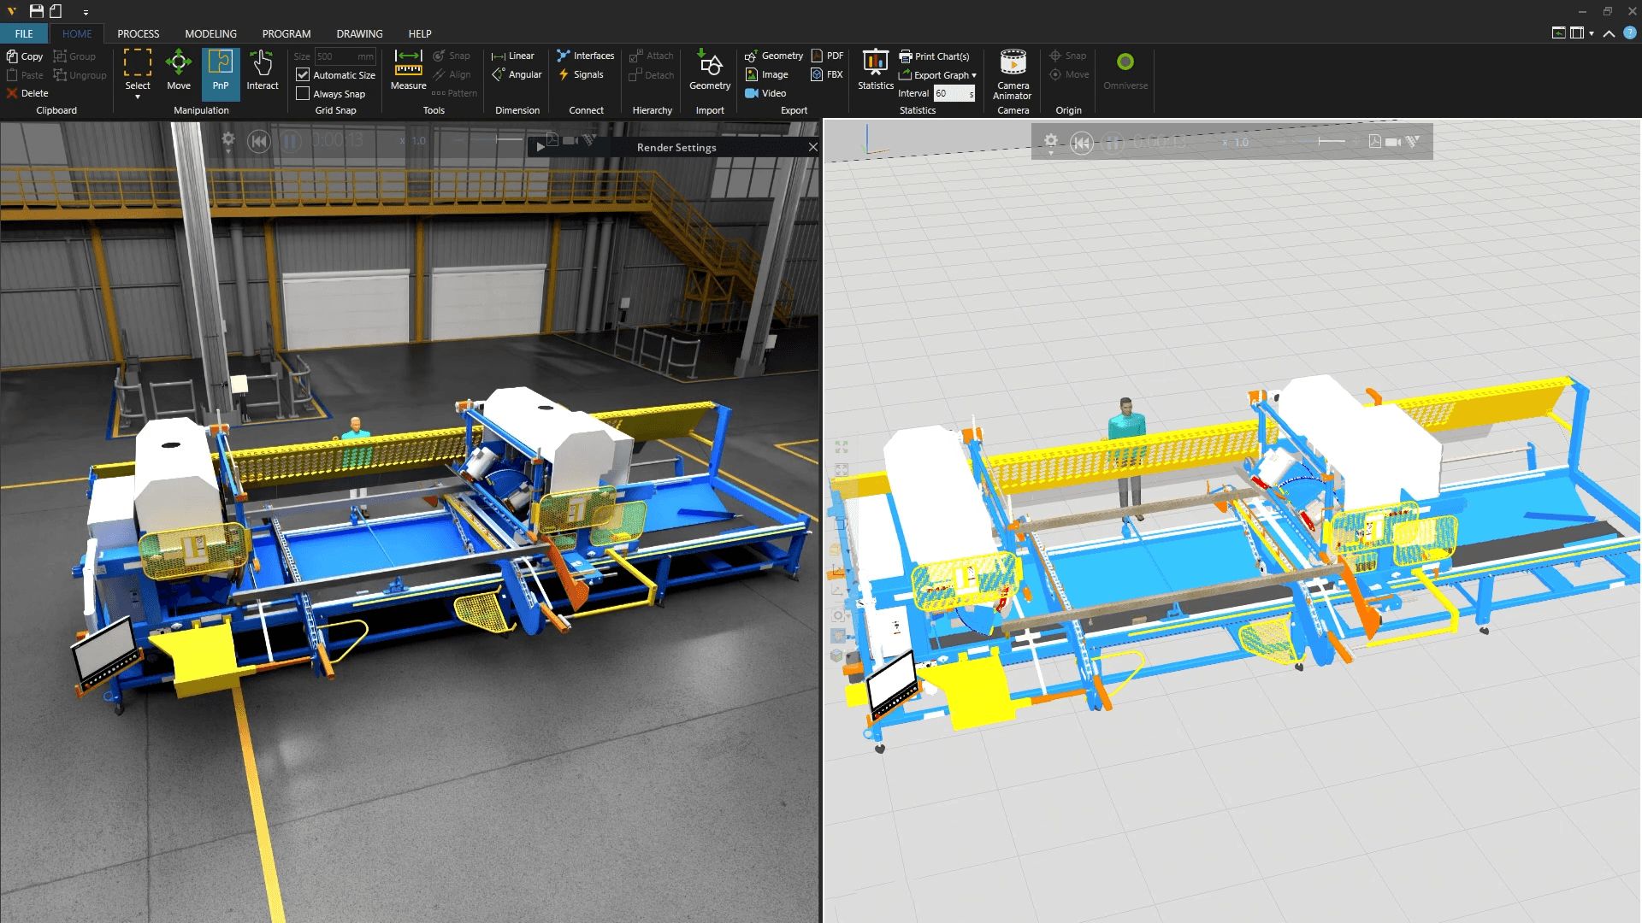Viewport: 1642px width, 923px height.
Task: Toggle the Automatic Size checkbox
Action: click(303, 75)
